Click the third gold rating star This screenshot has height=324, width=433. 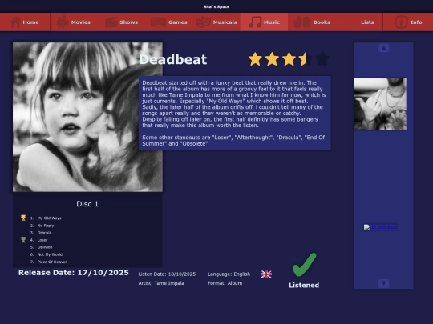tap(289, 59)
